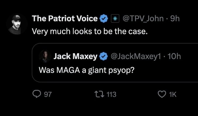Open the affiliate badge next to The Patriot Voice
Viewport: 198px width, 116px height.
pos(115,19)
